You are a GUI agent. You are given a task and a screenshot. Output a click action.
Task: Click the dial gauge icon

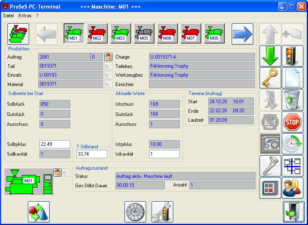(x=135, y=212)
